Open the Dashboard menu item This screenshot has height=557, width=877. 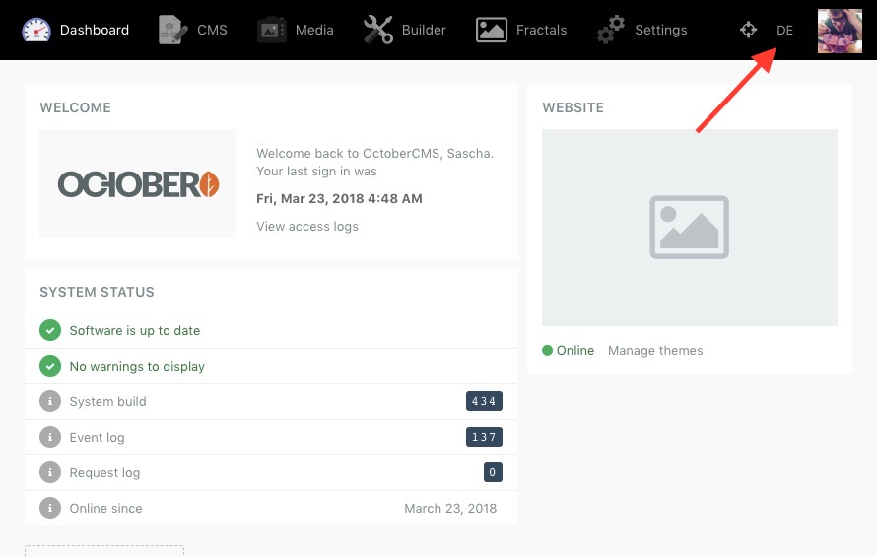pyautogui.click(x=76, y=30)
